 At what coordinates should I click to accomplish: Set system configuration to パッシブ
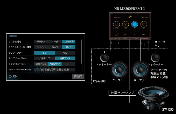click(41, 41)
